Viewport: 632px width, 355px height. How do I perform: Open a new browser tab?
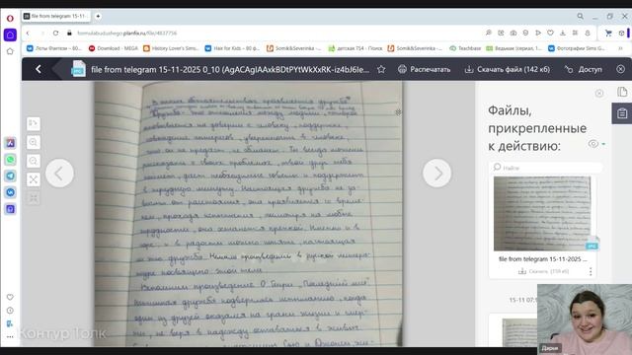click(98, 16)
